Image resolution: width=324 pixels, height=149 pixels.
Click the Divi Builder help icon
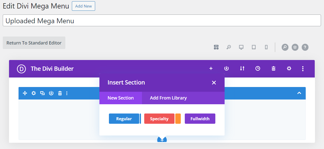(x=305, y=47)
